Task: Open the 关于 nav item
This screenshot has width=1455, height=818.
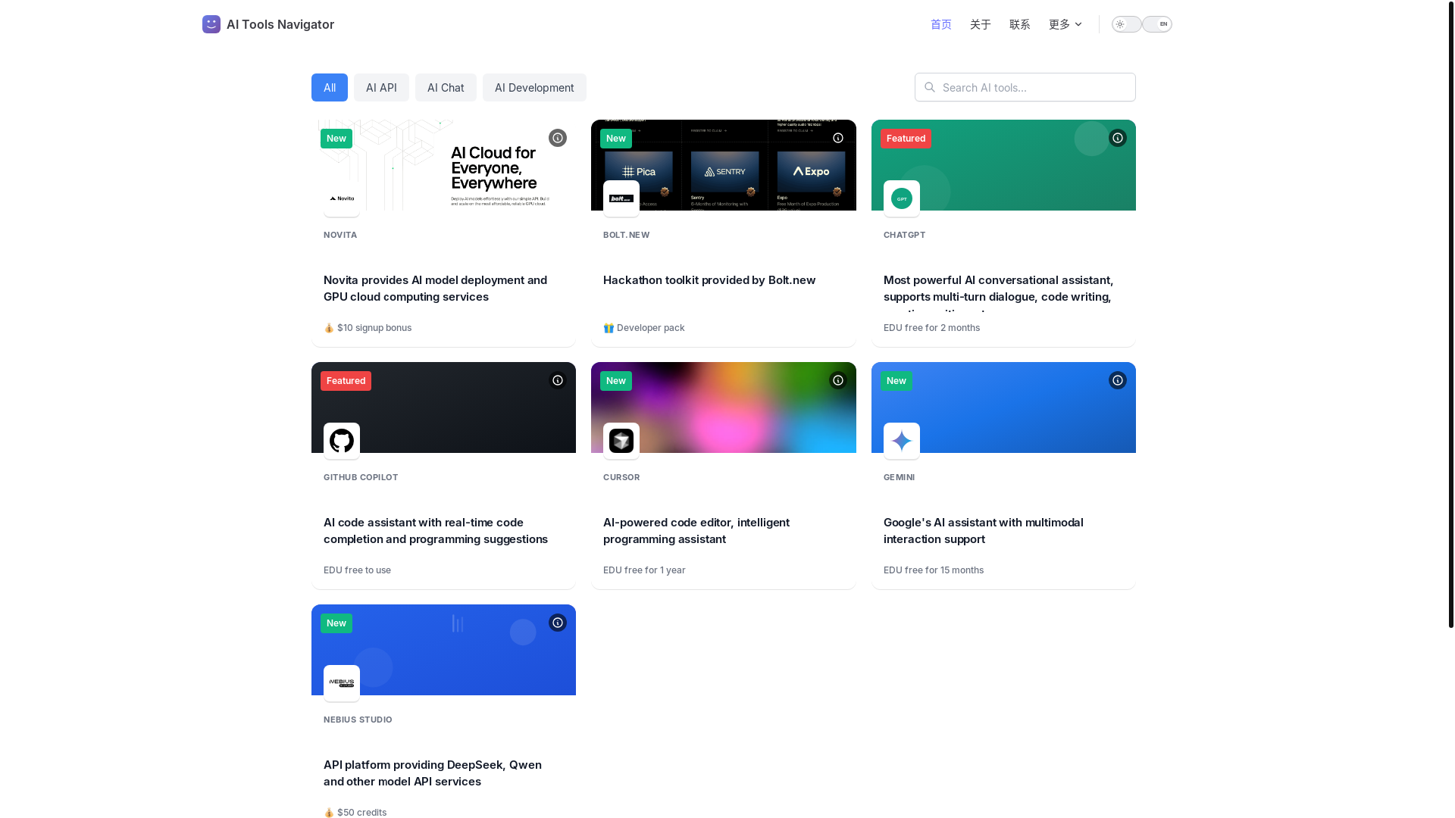Action: 981,24
